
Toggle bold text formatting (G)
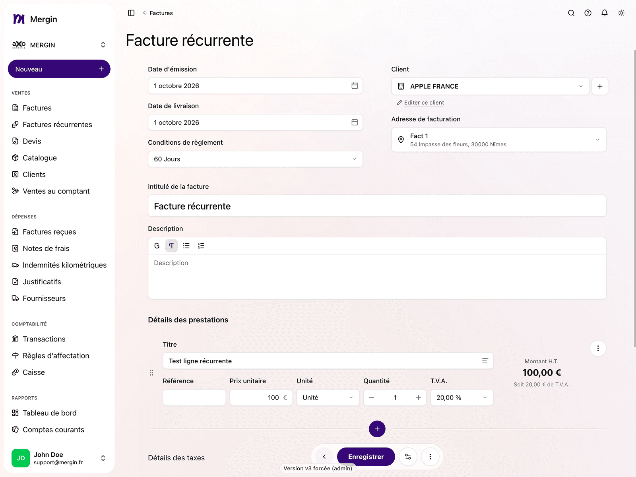(157, 246)
